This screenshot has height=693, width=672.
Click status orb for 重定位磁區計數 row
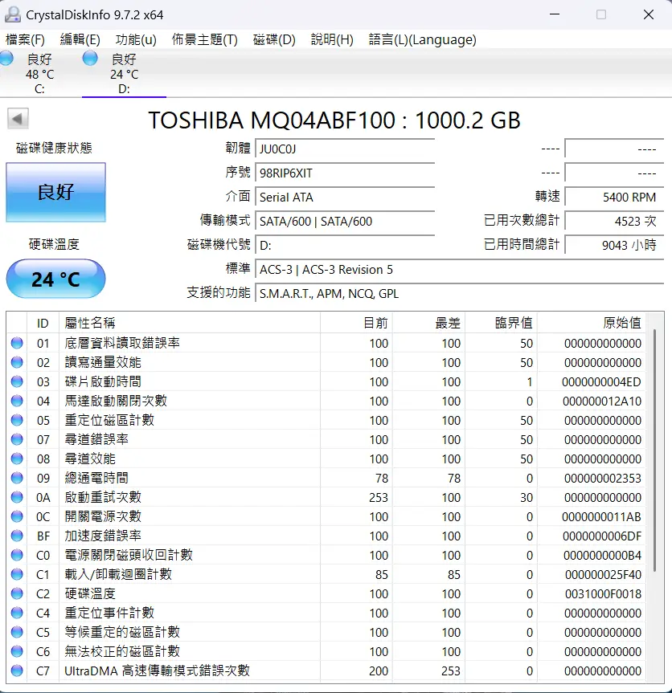(x=17, y=421)
